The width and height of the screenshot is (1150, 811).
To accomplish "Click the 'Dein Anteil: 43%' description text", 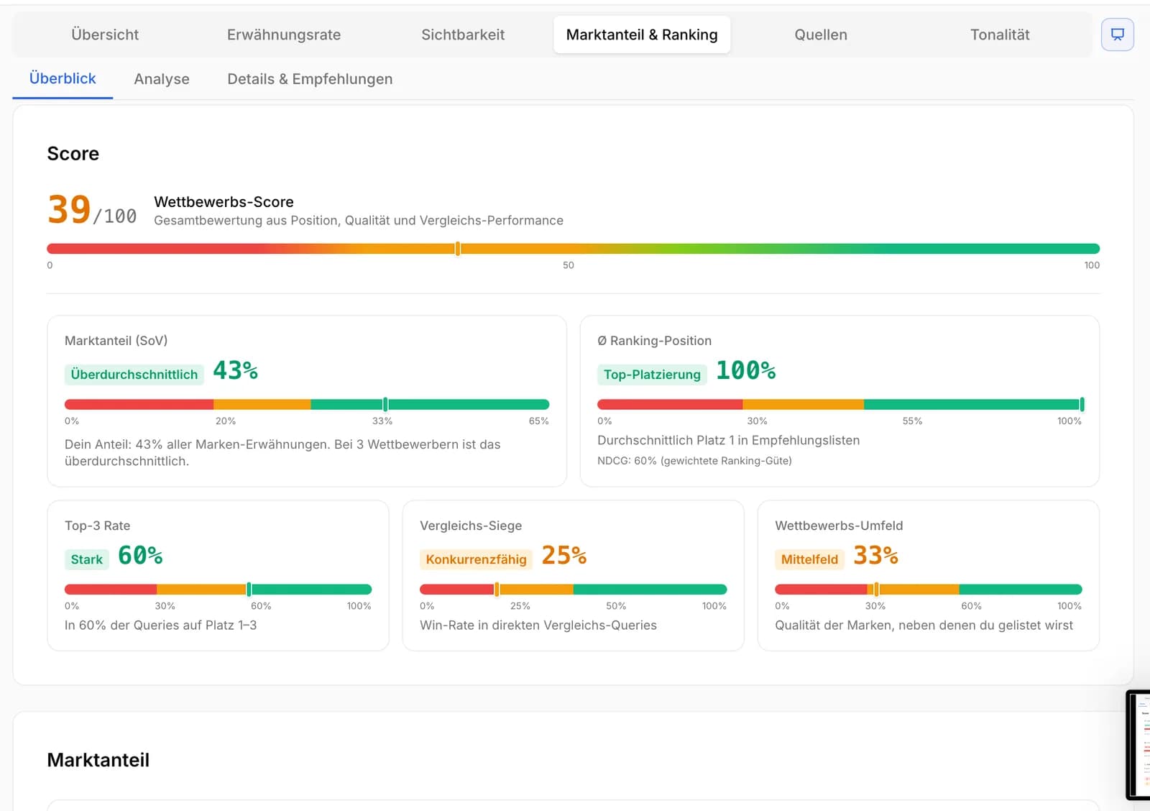I will click(x=282, y=453).
